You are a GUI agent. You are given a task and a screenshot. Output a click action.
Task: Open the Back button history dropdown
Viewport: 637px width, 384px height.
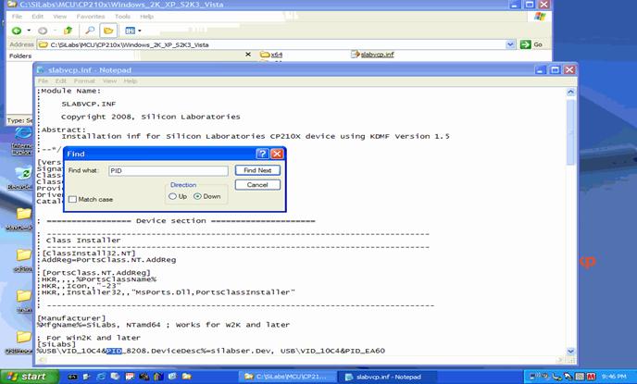pos(29,31)
